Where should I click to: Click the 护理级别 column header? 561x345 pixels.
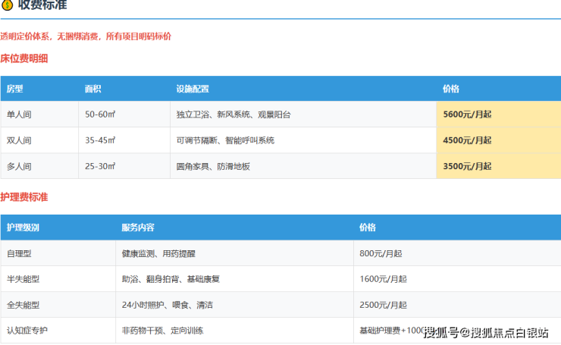coord(23,227)
